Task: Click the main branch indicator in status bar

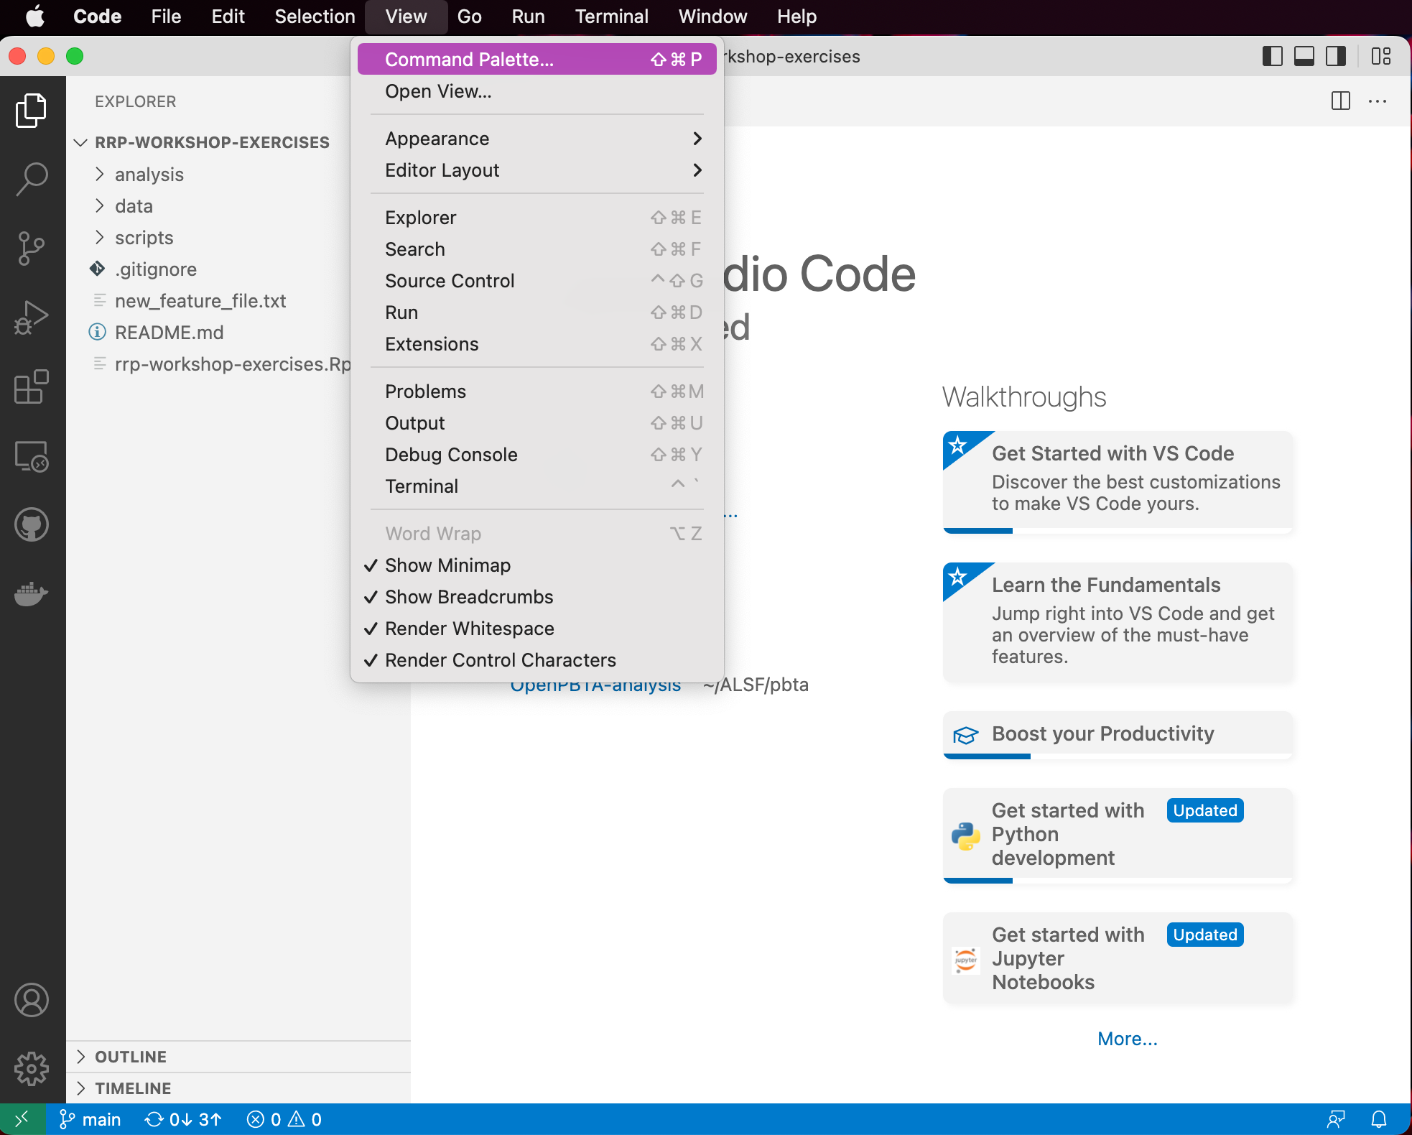Action: click(90, 1119)
